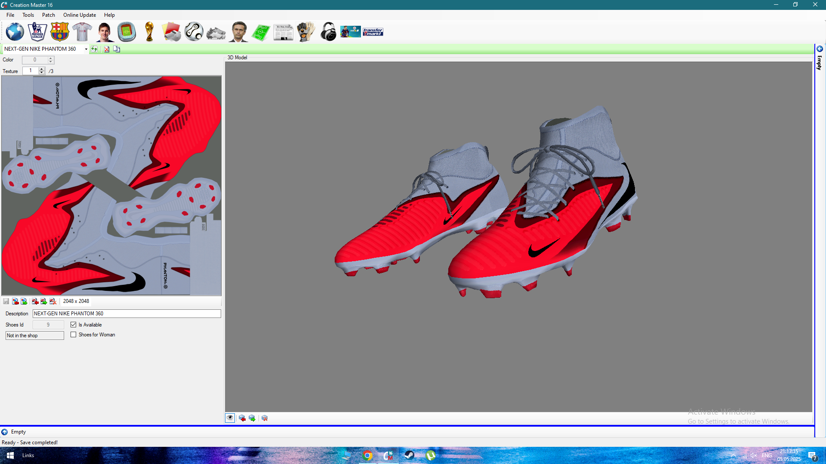Import texture image with red arrow
The width and height of the screenshot is (826, 464).
[x=15, y=301]
